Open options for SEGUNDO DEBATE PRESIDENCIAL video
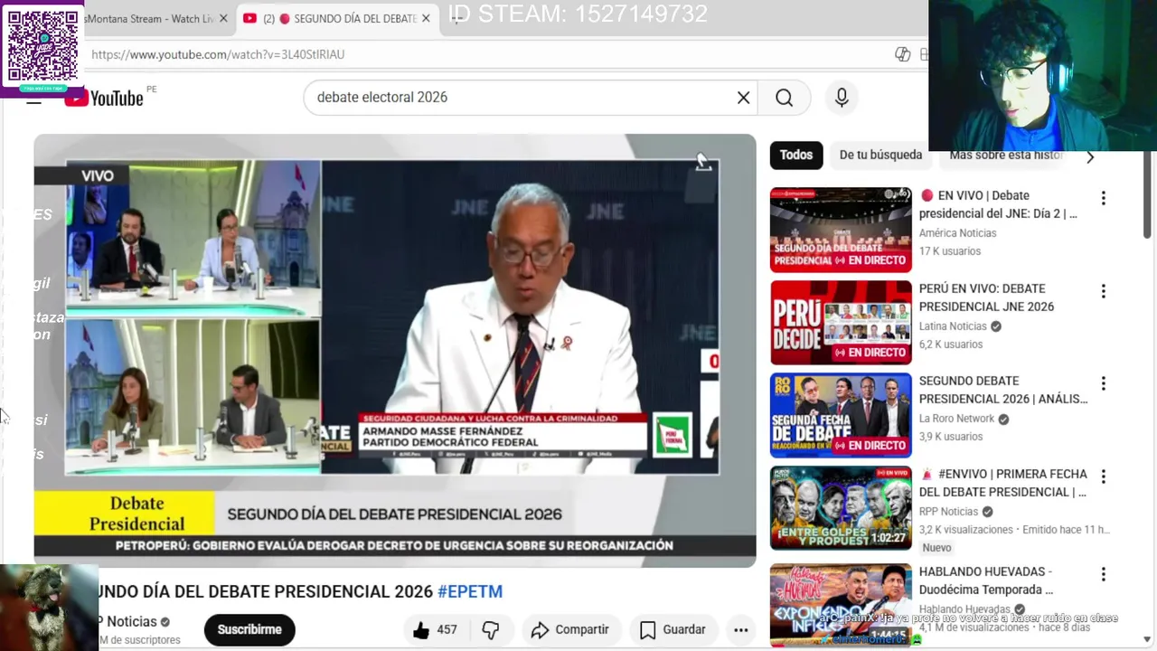Viewport: 1157px width, 651px height. pos(1103,384)
